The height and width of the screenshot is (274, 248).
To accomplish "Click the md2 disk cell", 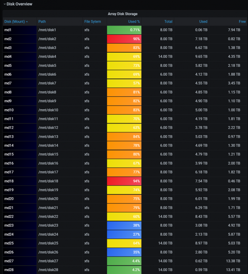I will coord(20,39).
